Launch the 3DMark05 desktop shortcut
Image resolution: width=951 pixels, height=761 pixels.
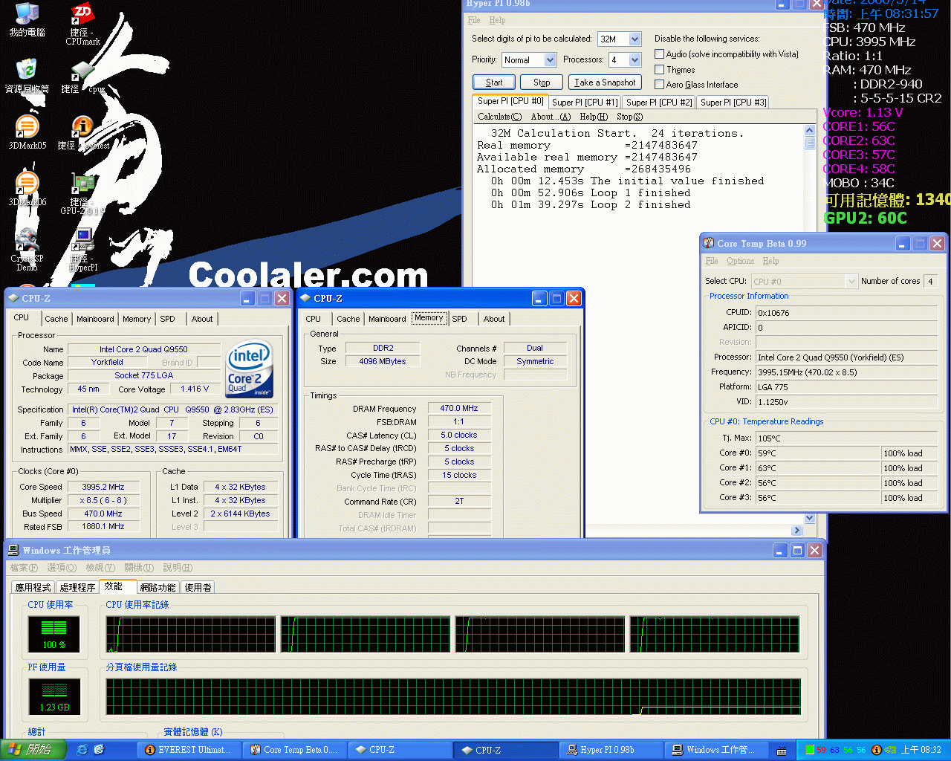27,133
